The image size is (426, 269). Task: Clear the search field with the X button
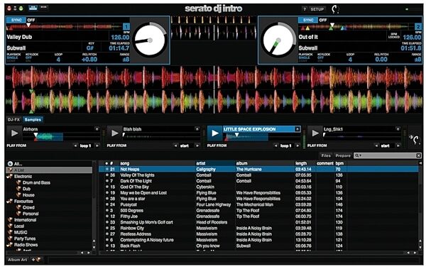(x=419, y=155)
